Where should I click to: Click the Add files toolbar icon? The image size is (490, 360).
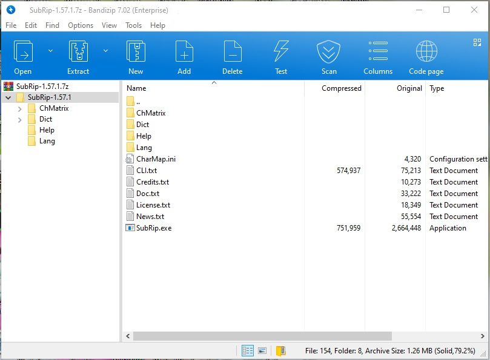[x=184, y=52]
